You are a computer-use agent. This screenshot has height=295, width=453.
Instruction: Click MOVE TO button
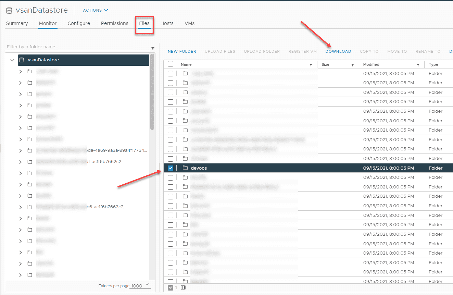coord(397,51)
